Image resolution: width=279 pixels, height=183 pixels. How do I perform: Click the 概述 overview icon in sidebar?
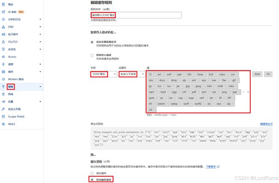(x=3, y=4)
